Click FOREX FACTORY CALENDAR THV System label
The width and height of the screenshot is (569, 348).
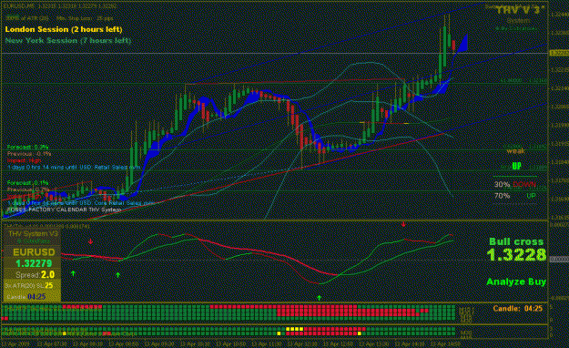pos(64,210)
